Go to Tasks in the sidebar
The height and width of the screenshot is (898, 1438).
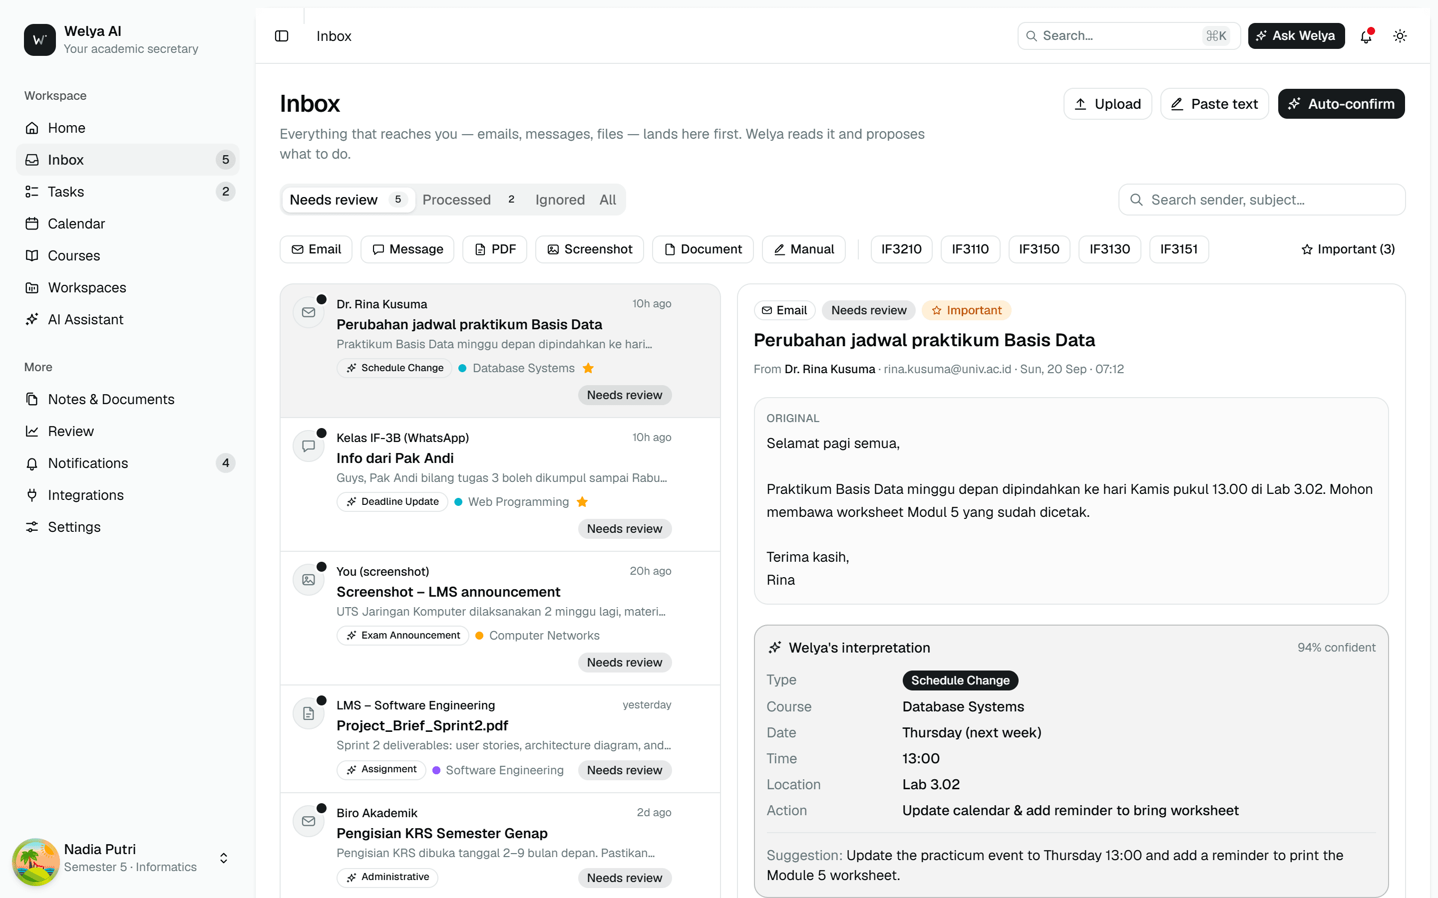[128, 192]
